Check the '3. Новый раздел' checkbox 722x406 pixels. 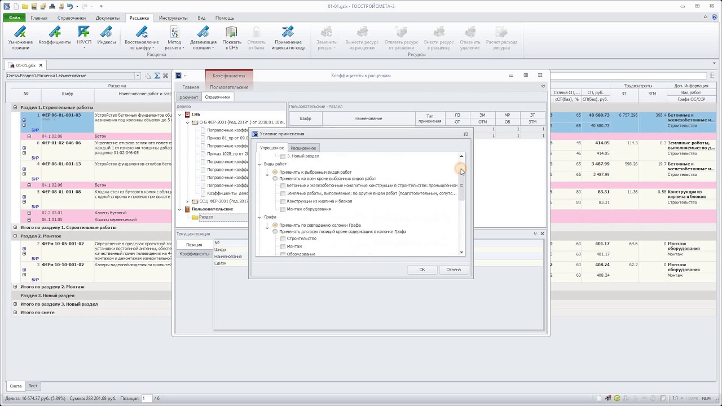point(283,156)
